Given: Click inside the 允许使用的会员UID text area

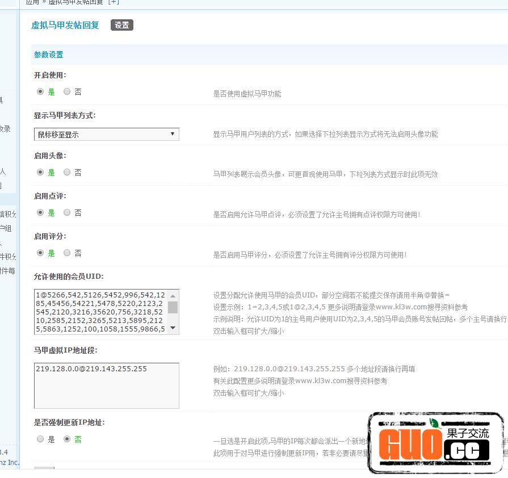Looking at the screenshot, I should [100, 312].
